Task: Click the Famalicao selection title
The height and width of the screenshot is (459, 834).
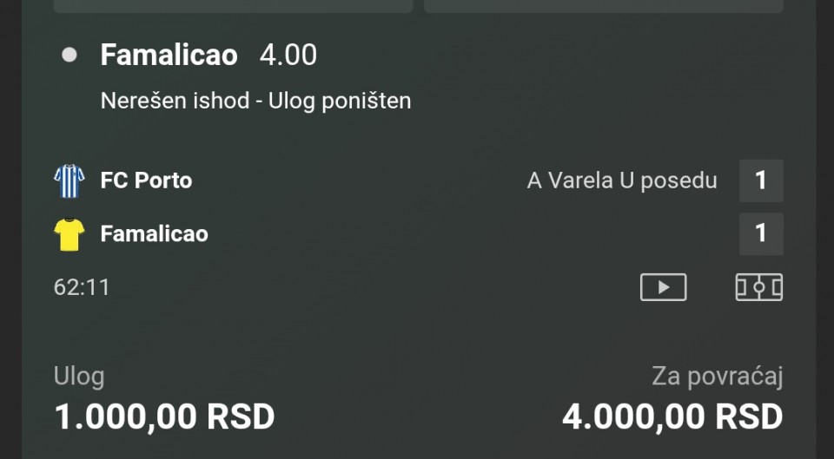Action: click(169, 56)
